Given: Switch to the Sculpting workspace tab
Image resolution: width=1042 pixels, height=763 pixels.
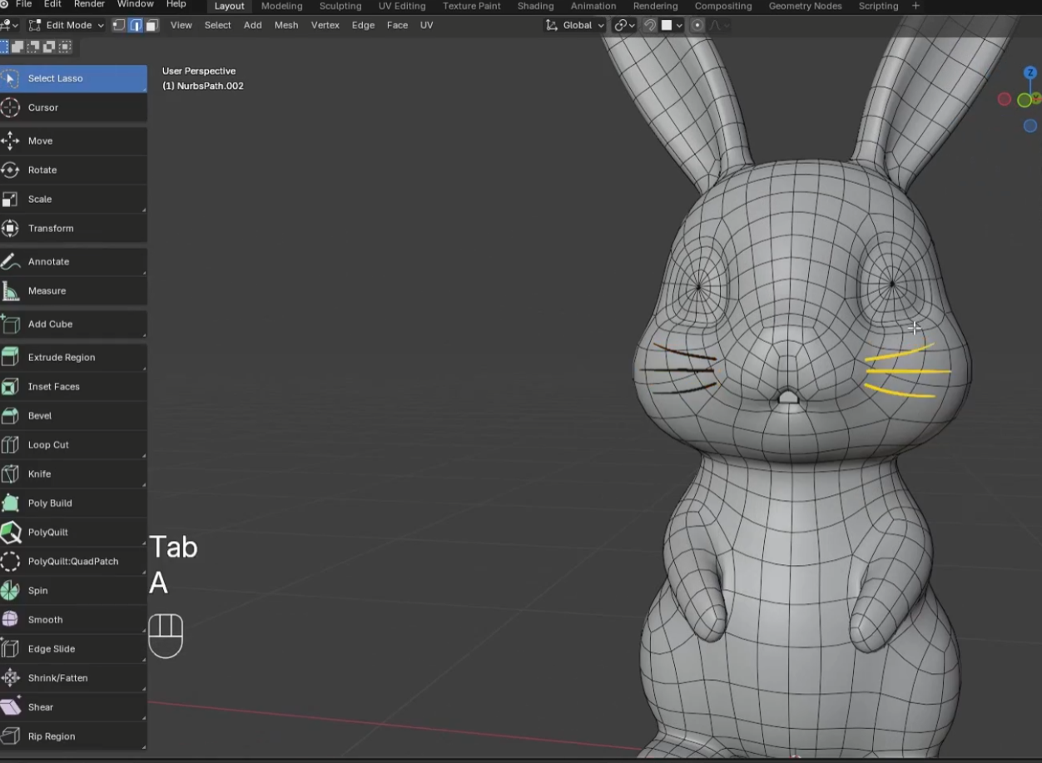Looking at the screenshot, I should tap(340, 6).
